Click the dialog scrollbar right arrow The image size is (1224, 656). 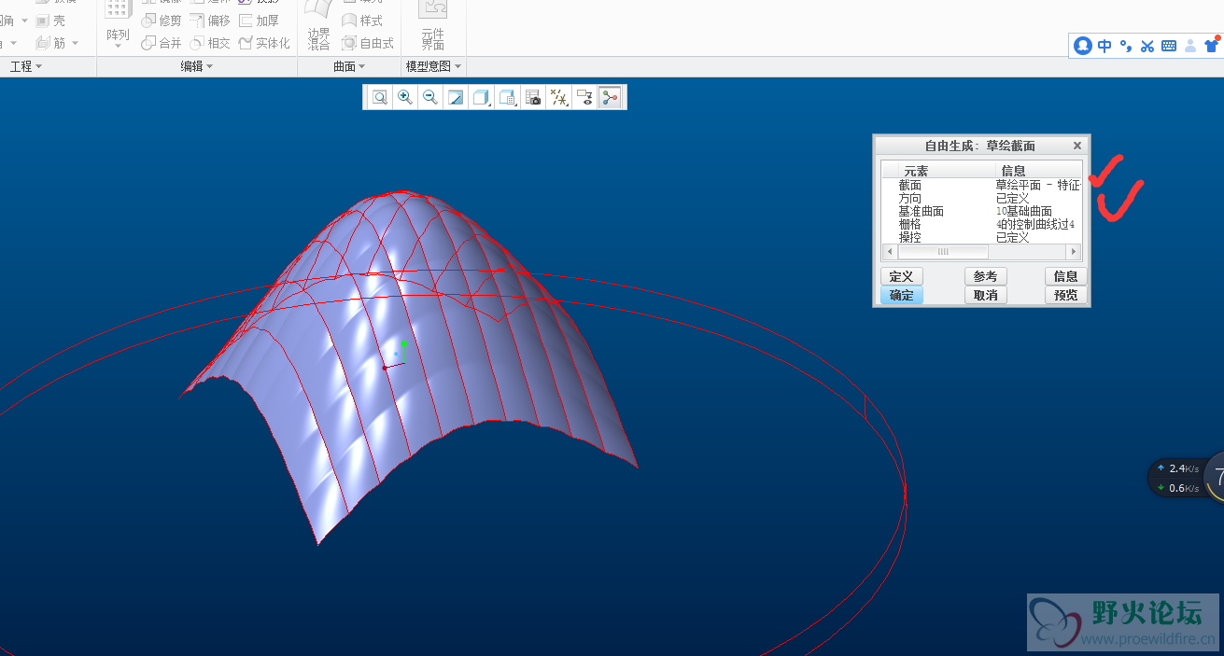click(x=1074, y=252)
